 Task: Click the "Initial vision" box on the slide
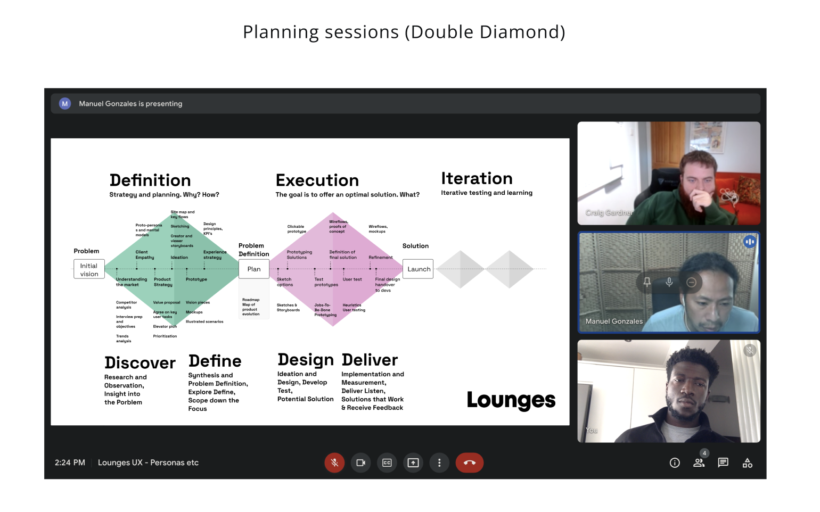tap(89, 269)
